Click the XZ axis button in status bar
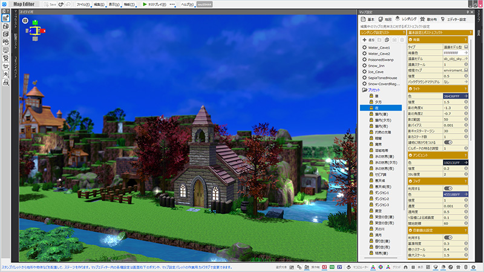484x272 pixels. tap(324, 267)
